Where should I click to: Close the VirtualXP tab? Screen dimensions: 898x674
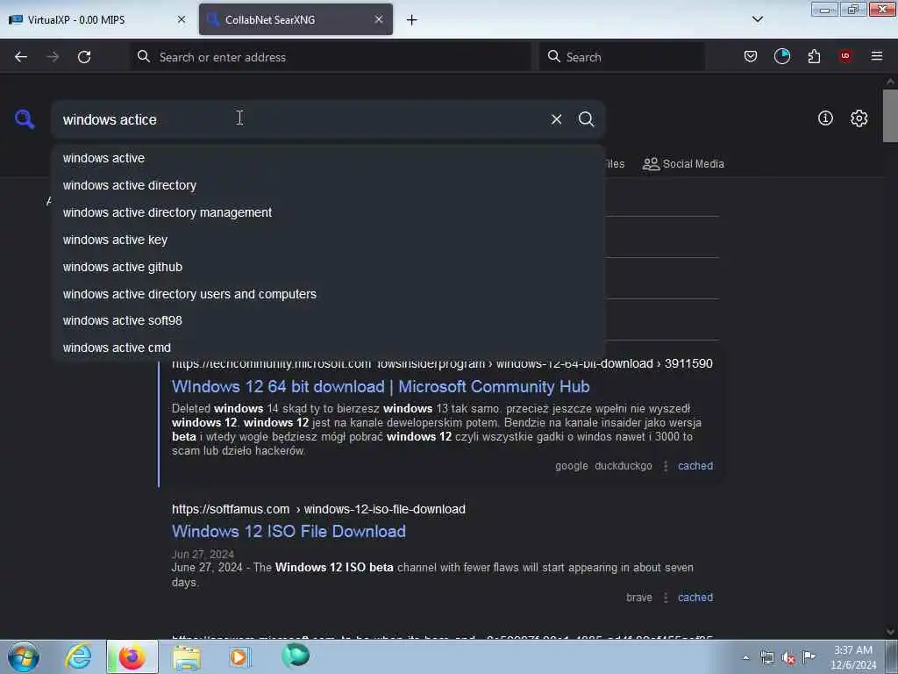pyautogui.click(x=182, y=19)
